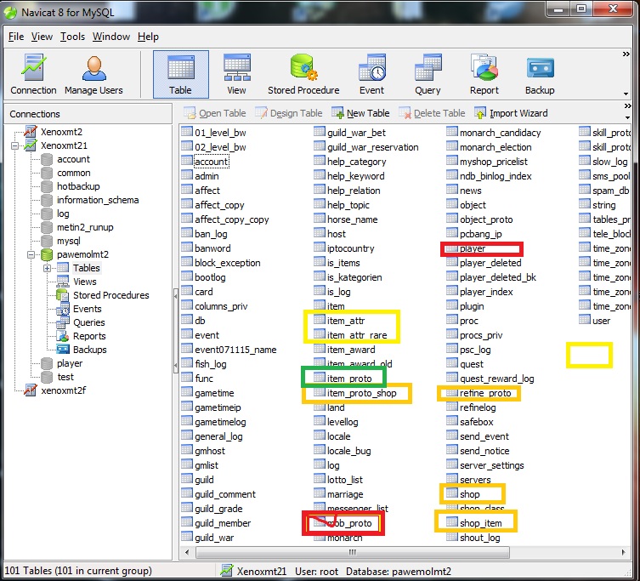The height and width of the screenshot is (581, 640).
Task: Select the item_attr table
Action: [346, 321]
